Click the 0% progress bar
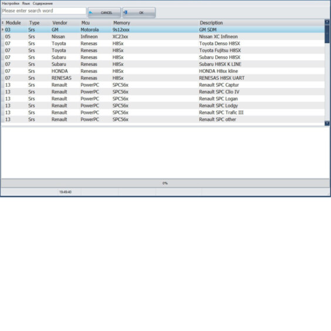 point(165,183)
